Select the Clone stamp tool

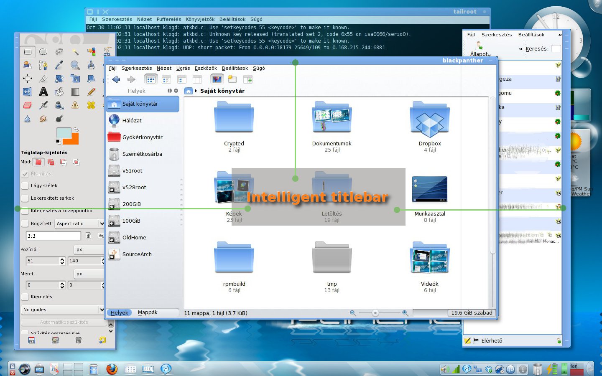[x=75, y=105]
